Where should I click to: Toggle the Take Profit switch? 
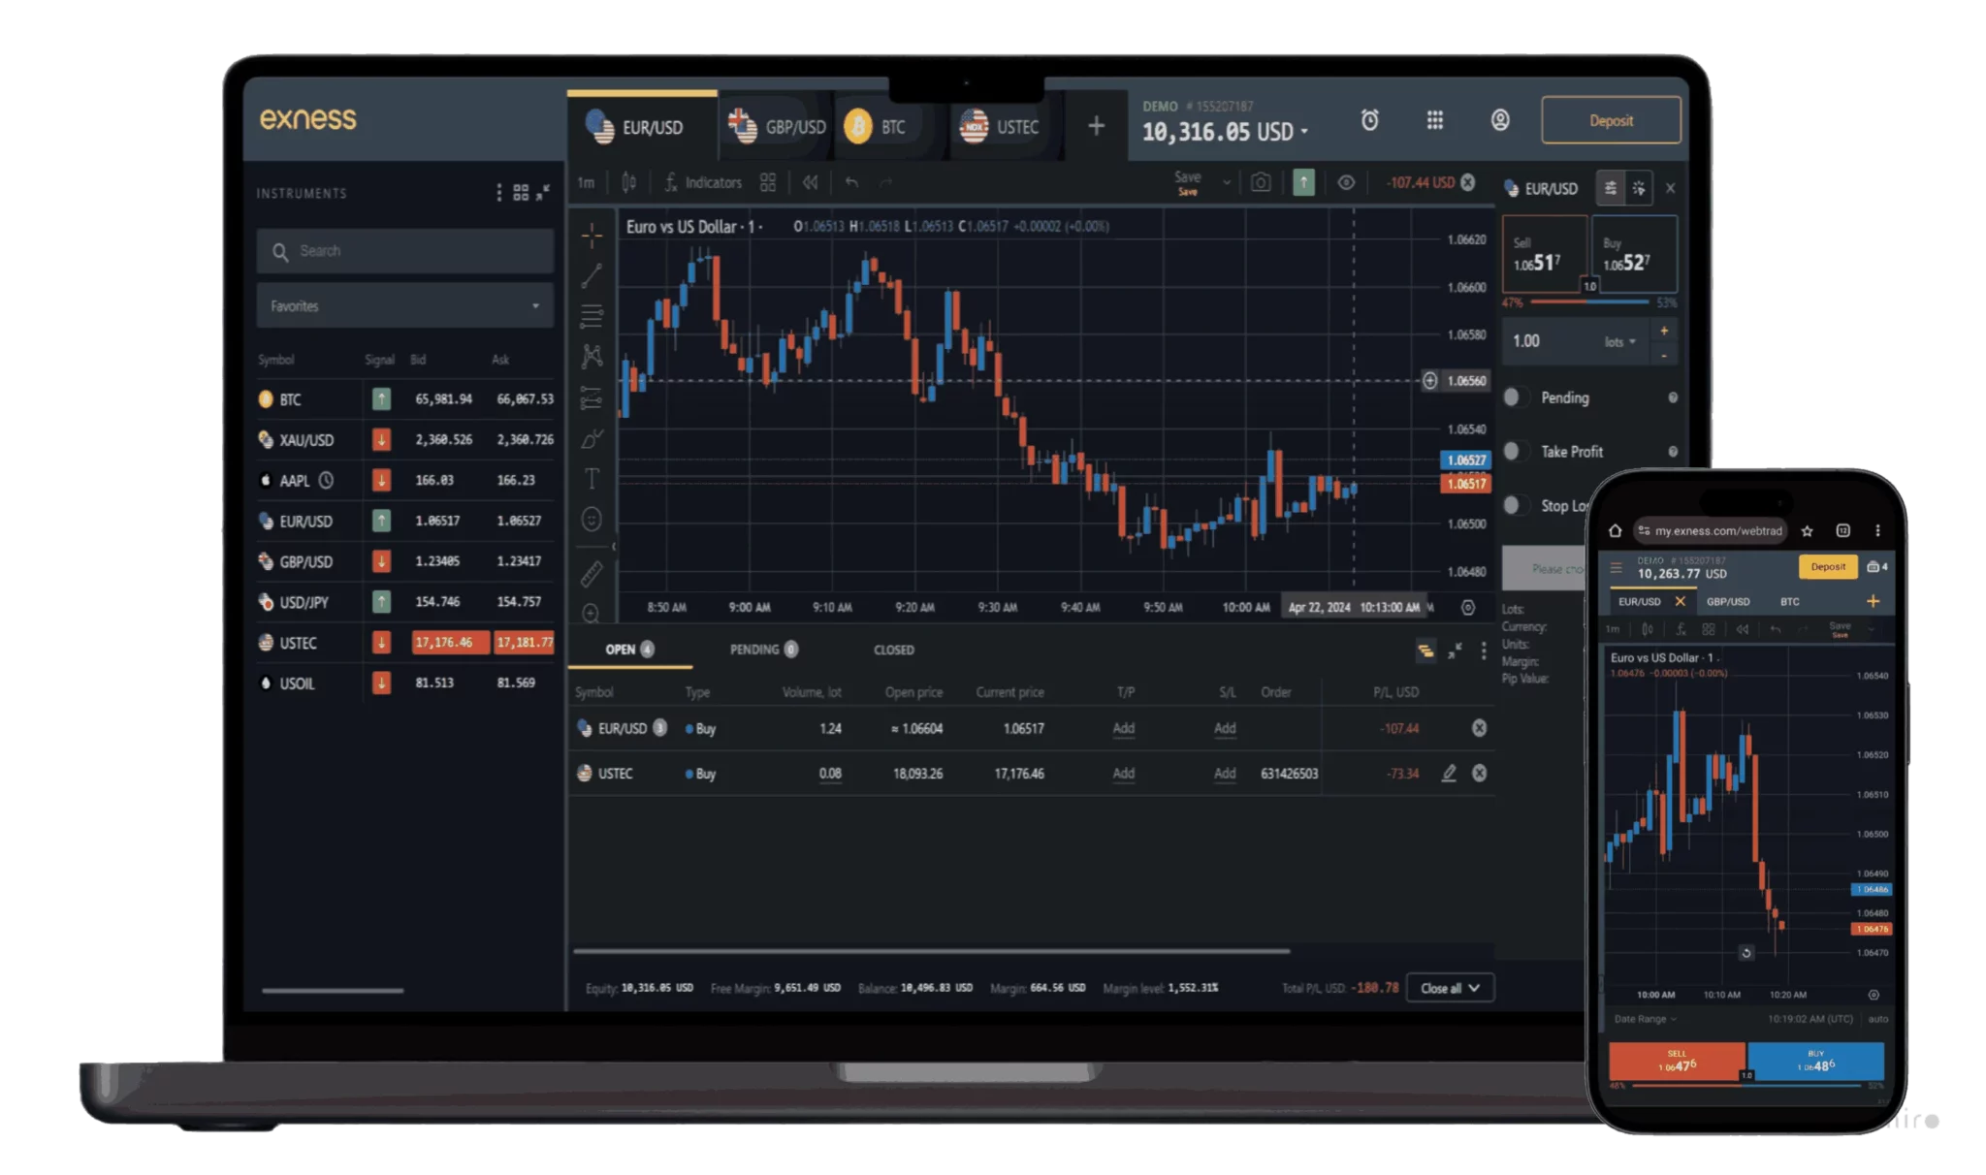click(1516, 452)
